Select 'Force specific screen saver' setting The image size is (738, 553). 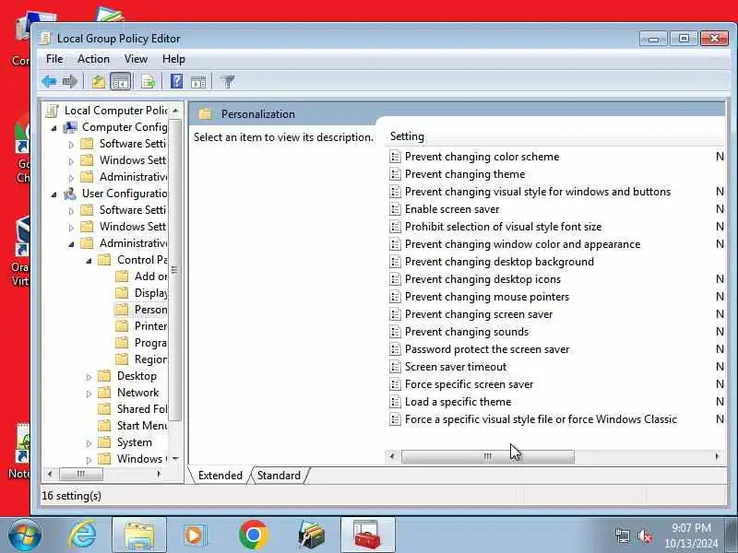click(x=469, y=384)
